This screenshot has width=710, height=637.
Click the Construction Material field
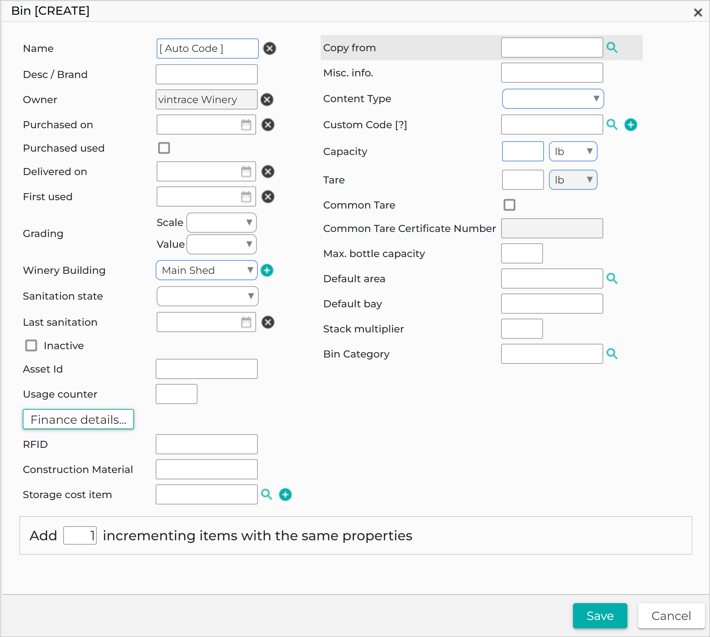(207, 469)
